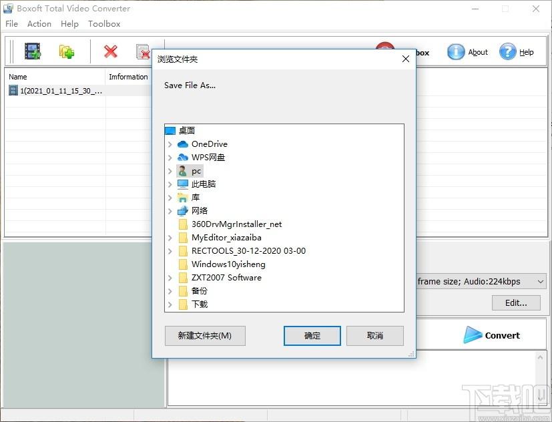
Task: Expand the 网络 tree node
Action: coord(170,211)
